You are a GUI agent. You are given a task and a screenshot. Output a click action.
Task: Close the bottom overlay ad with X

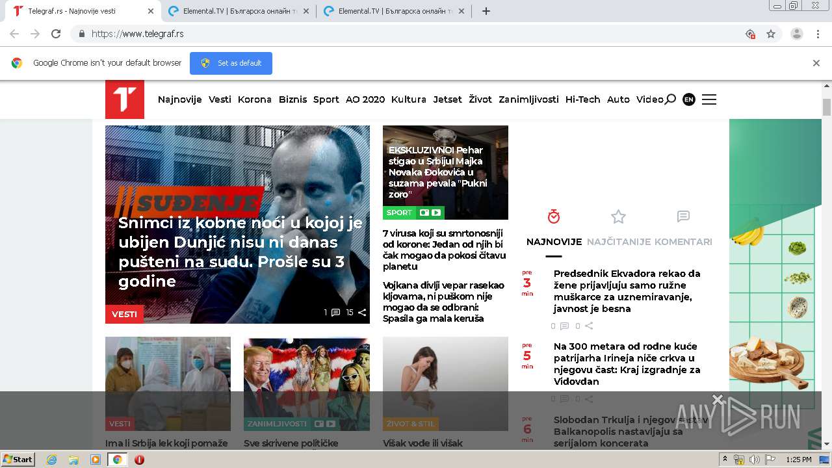point(718,398)
